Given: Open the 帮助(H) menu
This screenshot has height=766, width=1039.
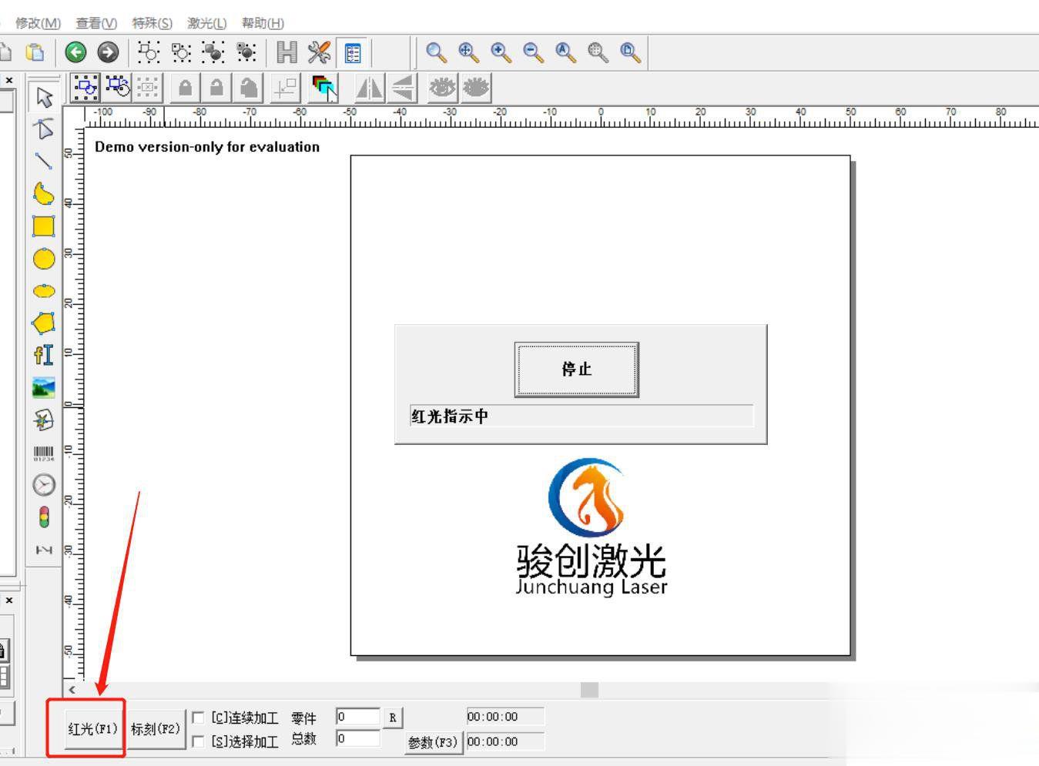Looking at the screenshot, I should point(263,23).
